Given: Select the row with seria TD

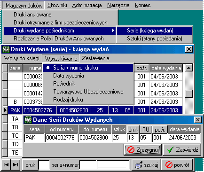Looking at the screenshot, I should click(15, 144).
